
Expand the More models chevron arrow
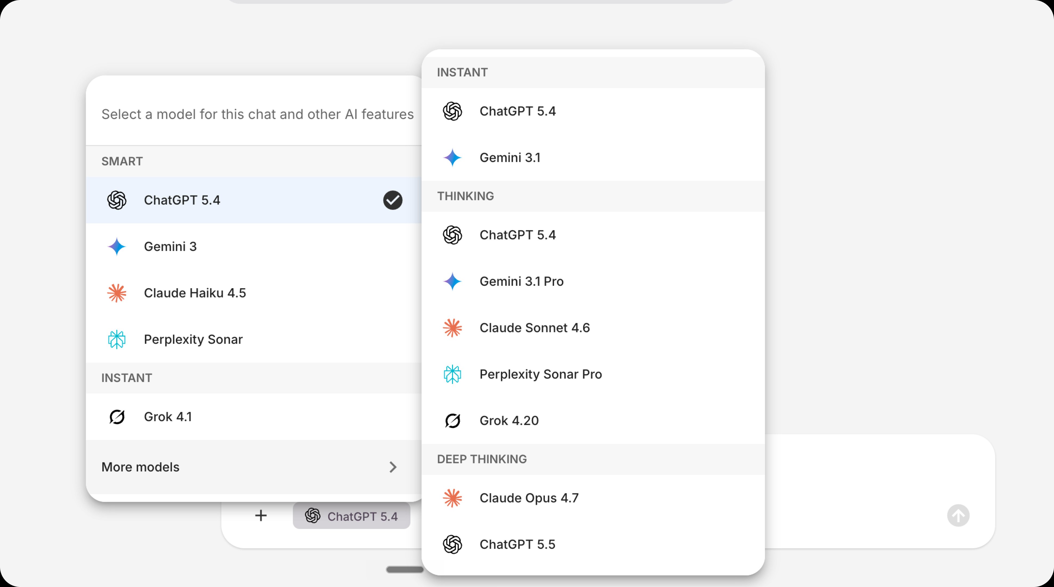click(x=393, y=467)
